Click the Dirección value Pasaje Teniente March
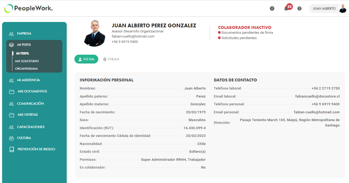Image resolution: width=349 pixels, height=183 pixels. click(x=290, y=123)
